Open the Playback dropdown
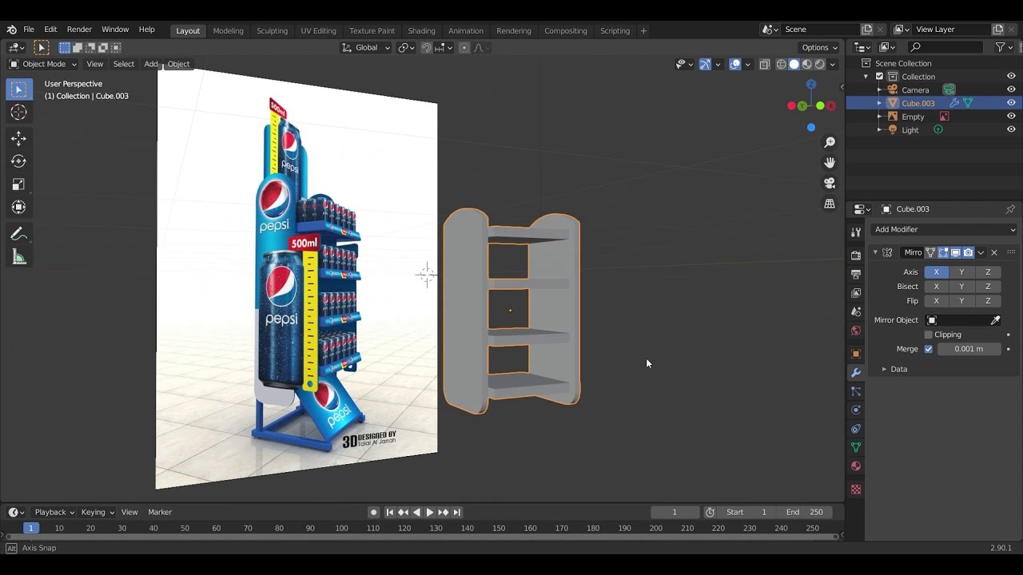Viewport: 1023px width, 575px height. pyautogui.click(x=54, y=513)
